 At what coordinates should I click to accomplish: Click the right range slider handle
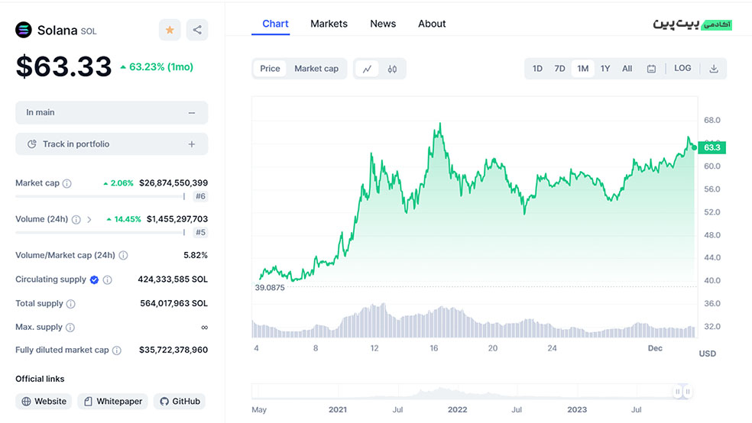(x=688, y=392)
